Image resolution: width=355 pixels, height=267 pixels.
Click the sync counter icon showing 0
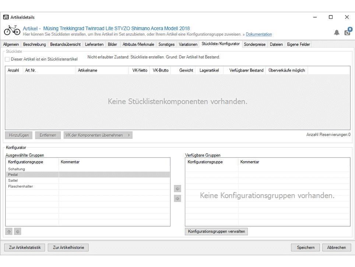(x=348, y=32)
